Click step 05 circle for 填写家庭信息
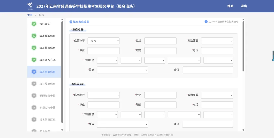This screenshot has height=138, width=274. tap(34, 72)
